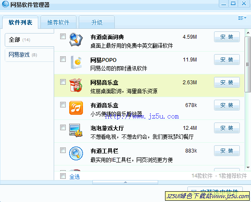Click the 4.59M size value

pyautogui.click(x=190, y=37)
